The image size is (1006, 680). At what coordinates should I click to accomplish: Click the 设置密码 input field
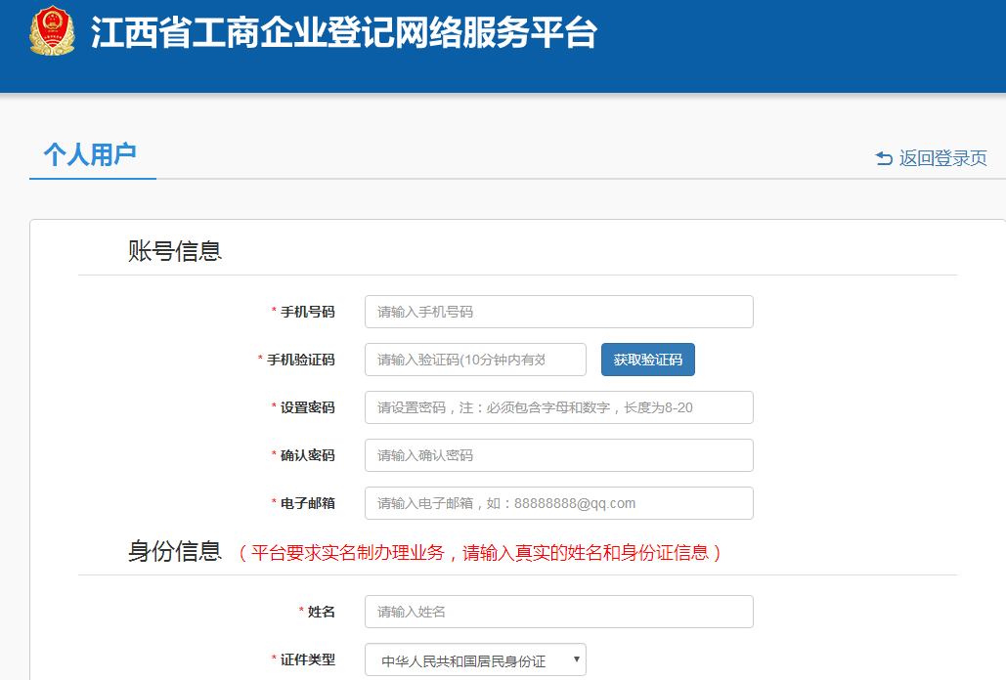[559, 407]
